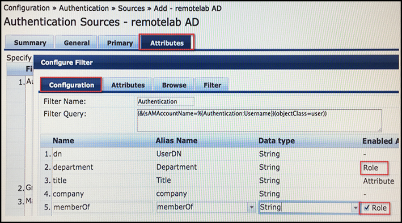Click the Sources breadcrumb link

[132, 8]
